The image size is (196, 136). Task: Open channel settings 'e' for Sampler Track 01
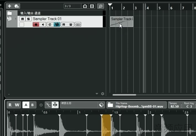(50, 24)
